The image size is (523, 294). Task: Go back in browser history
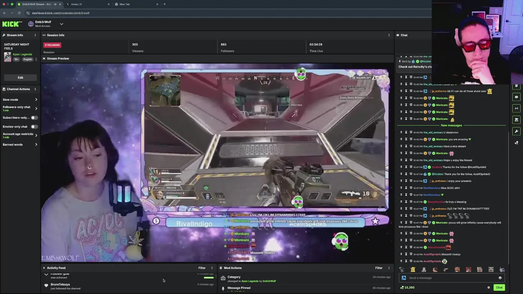click(x=4, y=13)
